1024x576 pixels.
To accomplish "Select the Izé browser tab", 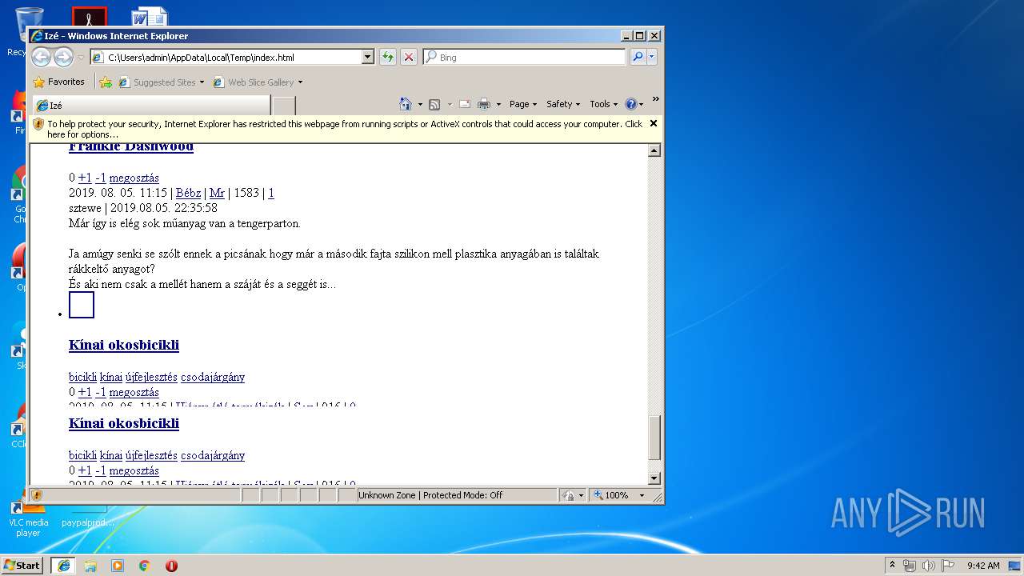I will [x=150, y=106].
